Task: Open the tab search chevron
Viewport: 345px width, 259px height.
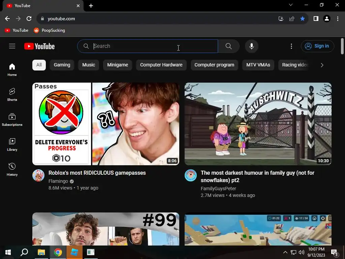Action: 291,5
